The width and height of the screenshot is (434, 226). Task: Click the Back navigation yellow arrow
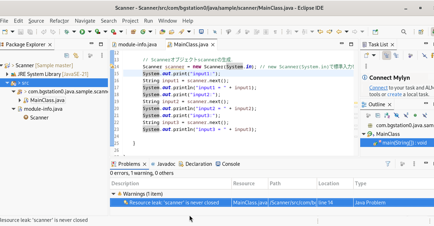point(339,32)
